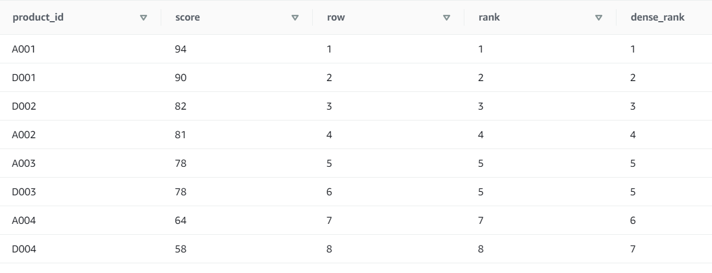712x273 pixels.
Task: Click the score value 58
Action: 181,249
